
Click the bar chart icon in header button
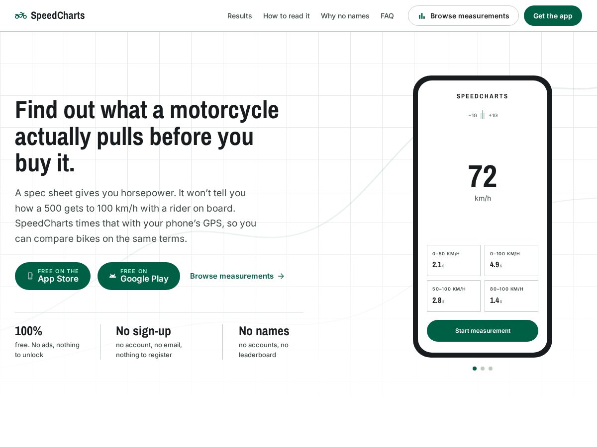pos(422,16)
